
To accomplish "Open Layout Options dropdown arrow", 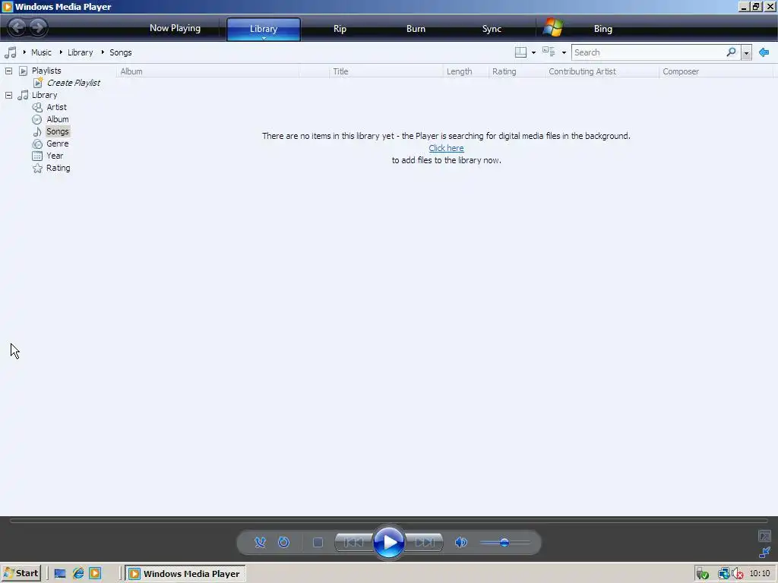I will 533,52.
